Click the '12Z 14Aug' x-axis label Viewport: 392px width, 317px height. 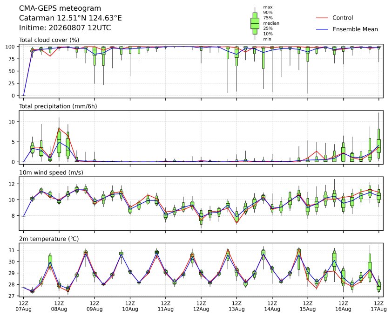pos(272,306)
